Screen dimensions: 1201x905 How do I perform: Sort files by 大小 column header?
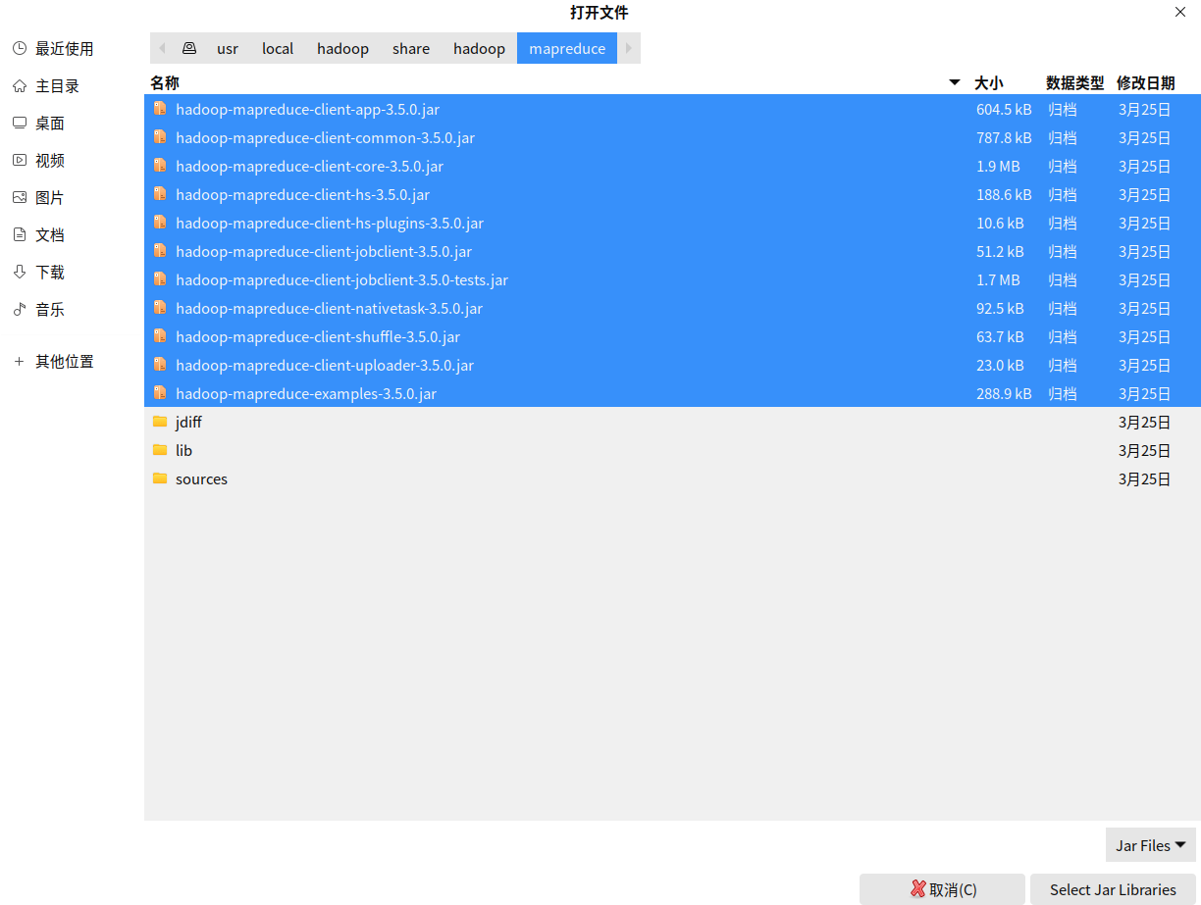989,82
